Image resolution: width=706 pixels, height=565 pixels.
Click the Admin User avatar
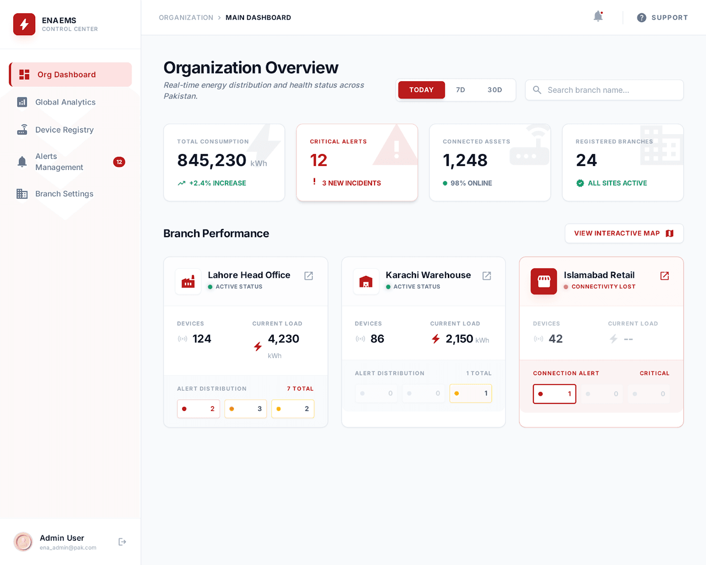pos(23,542)
